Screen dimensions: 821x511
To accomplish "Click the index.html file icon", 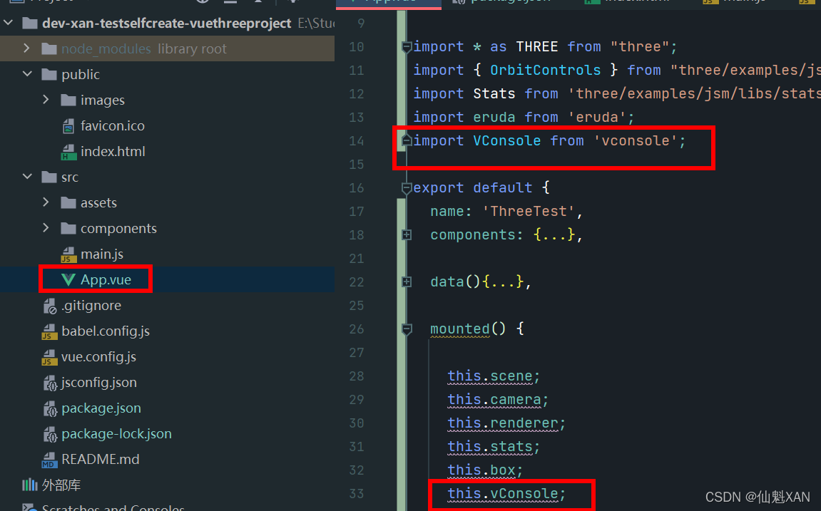I will 68,152.
